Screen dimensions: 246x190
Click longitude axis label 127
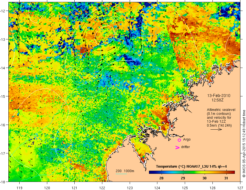coord(240,188)
